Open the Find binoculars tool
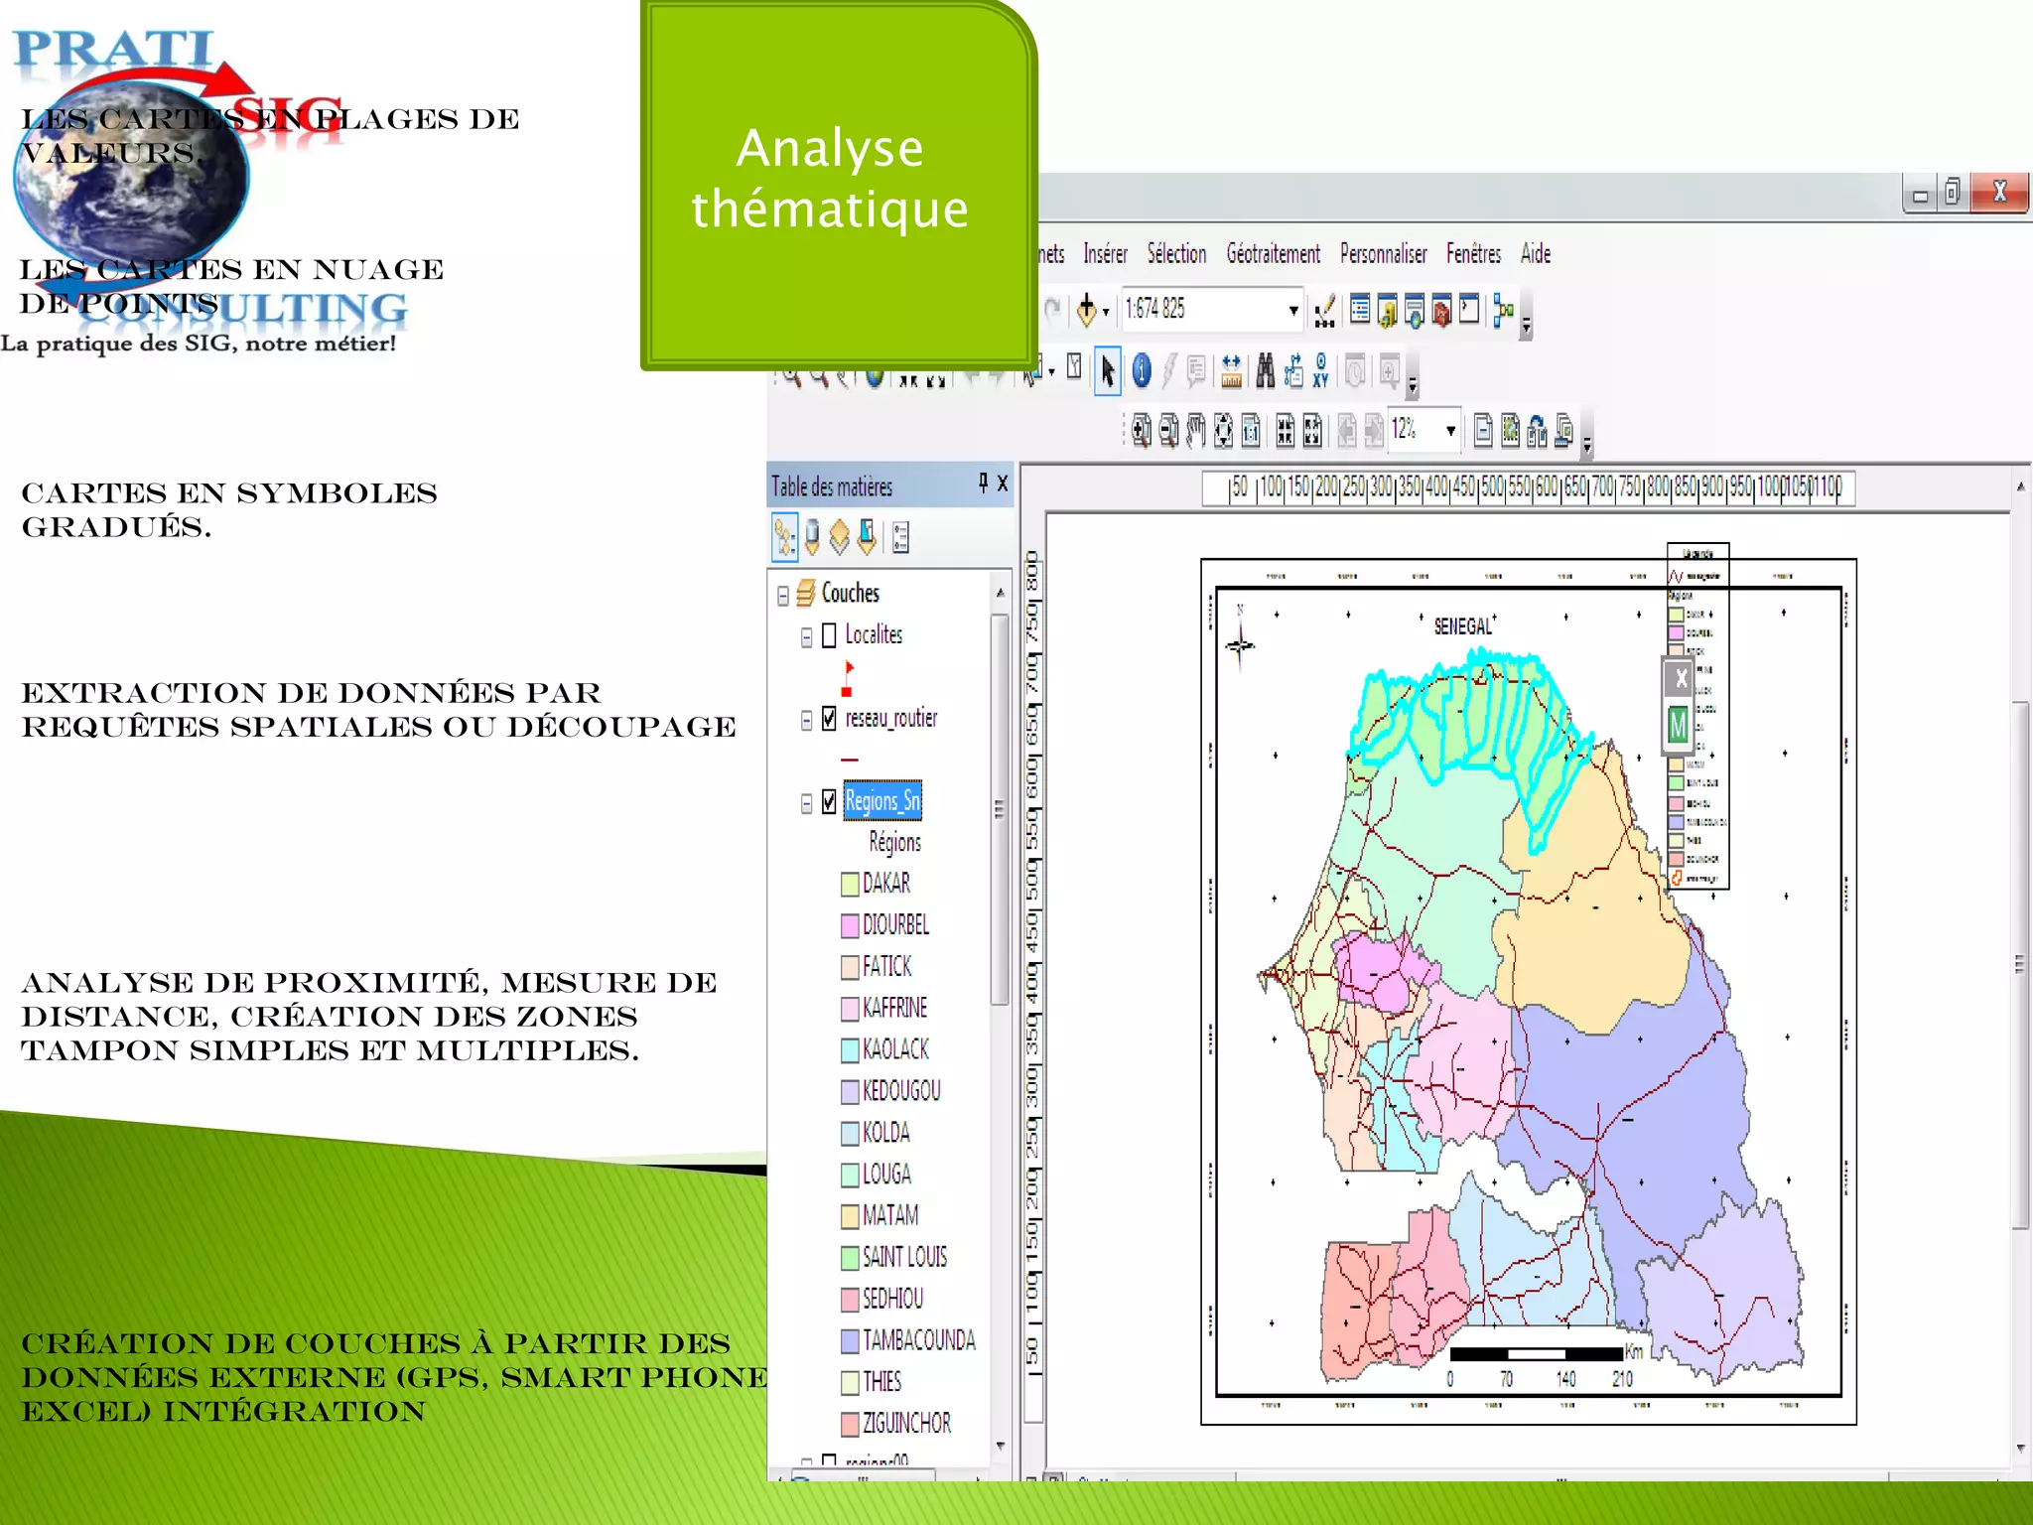Image resolution: width=2033 pixels, height=1525 pixels. 1265,371
